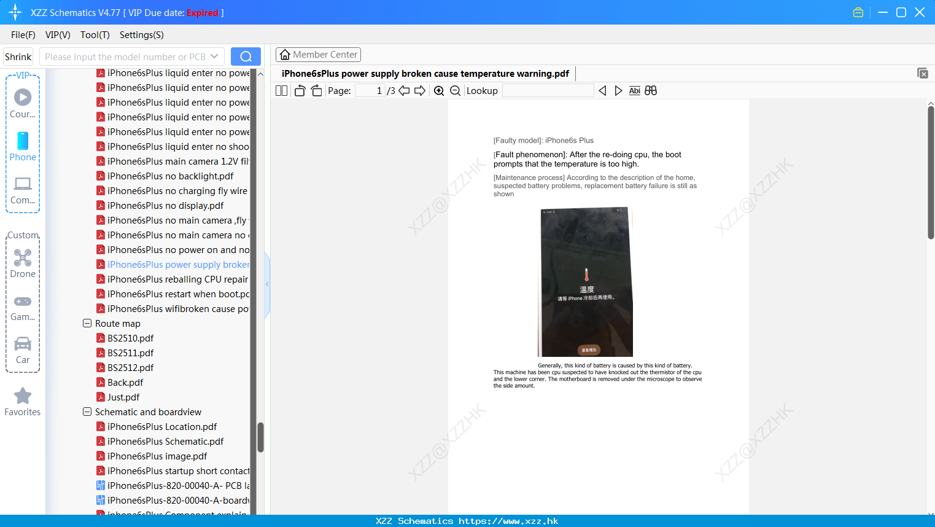This screenshot has height=527, width=935.
Task: Zoom out of the PDF
Action: 455,91
